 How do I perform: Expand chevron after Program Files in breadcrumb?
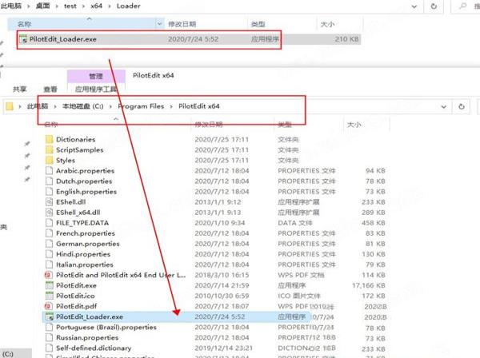171,106
